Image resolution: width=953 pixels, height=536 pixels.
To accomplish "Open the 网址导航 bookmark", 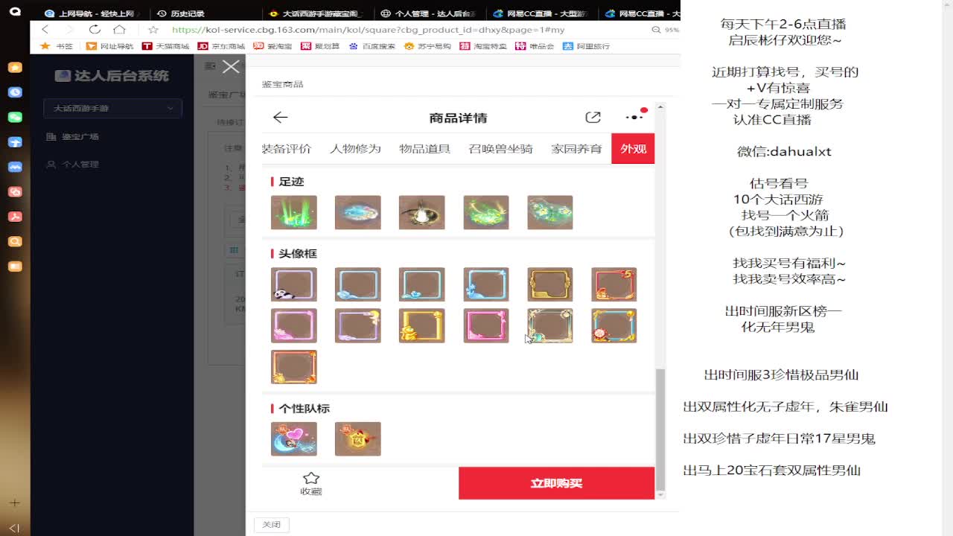I will pyautogui.click(x=109, y=46).
